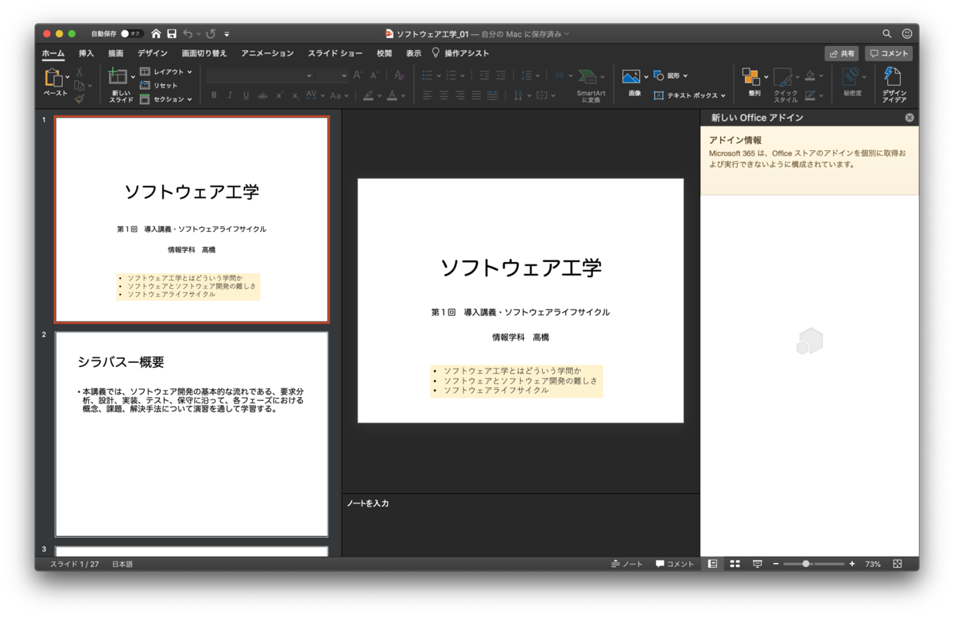Open the 画面切り替え tab
The height and width of the screenshot is (617, 954).
204,53
